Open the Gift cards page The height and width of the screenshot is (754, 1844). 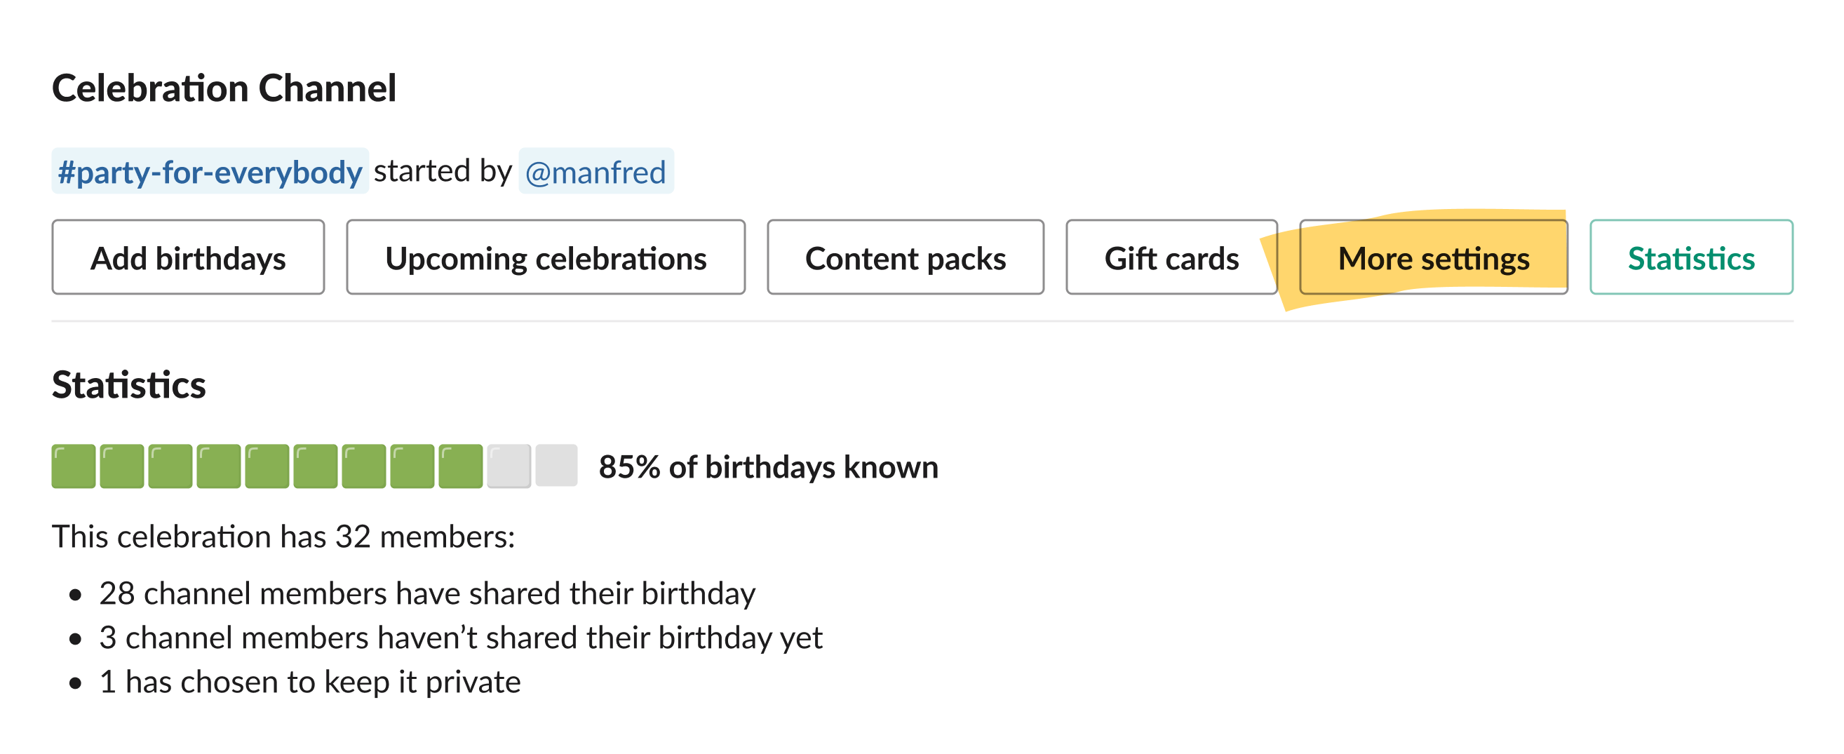(1172, 259)
